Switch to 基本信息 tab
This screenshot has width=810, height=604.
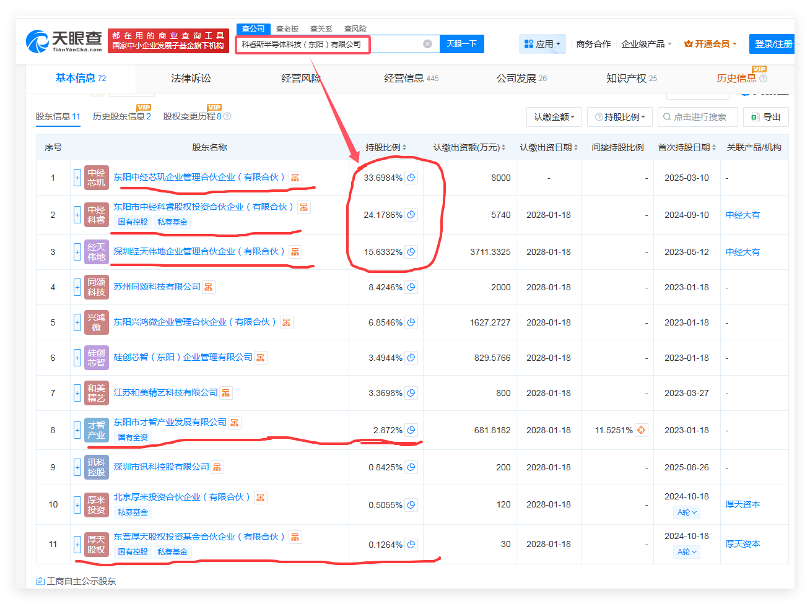[81, 78]
